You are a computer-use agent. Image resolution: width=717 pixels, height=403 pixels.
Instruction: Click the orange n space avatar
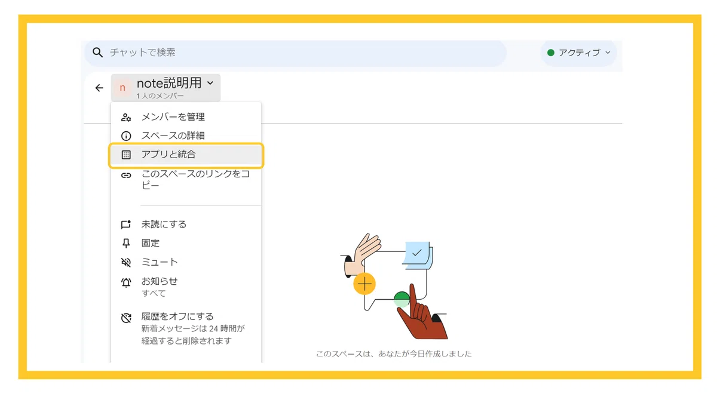[x=122, y=88]
